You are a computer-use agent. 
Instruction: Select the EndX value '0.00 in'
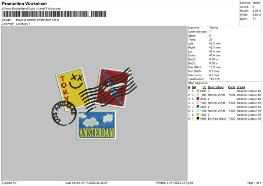point(213,59)
